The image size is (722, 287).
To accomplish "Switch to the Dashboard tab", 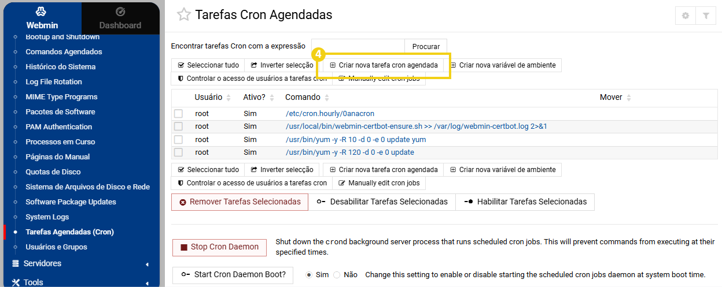I will (x=120, y=18).
